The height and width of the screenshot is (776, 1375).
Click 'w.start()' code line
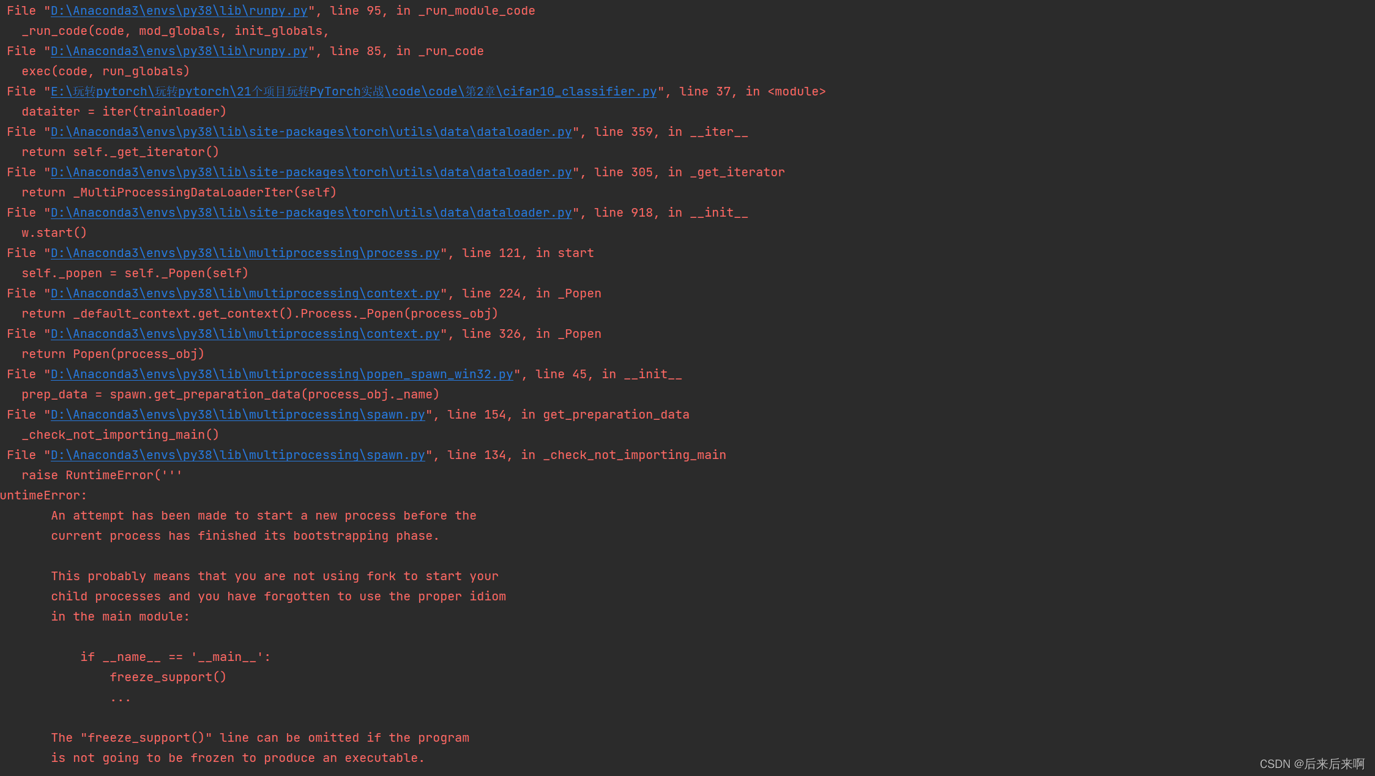click(x=54, y=233)
